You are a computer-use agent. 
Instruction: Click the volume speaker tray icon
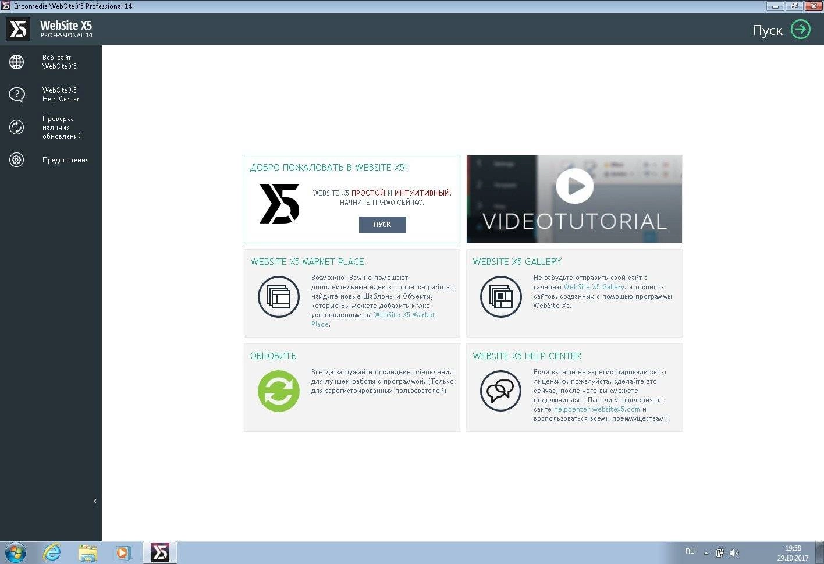pos(734,553)
